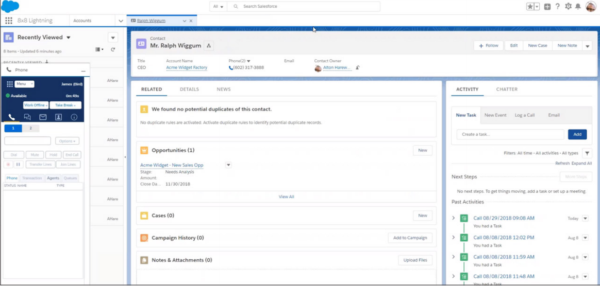This screenshot has width=600, height=286.
Task: Expand the Call 08/08/2018 12:02 PM activity
Action: (454, 238)
